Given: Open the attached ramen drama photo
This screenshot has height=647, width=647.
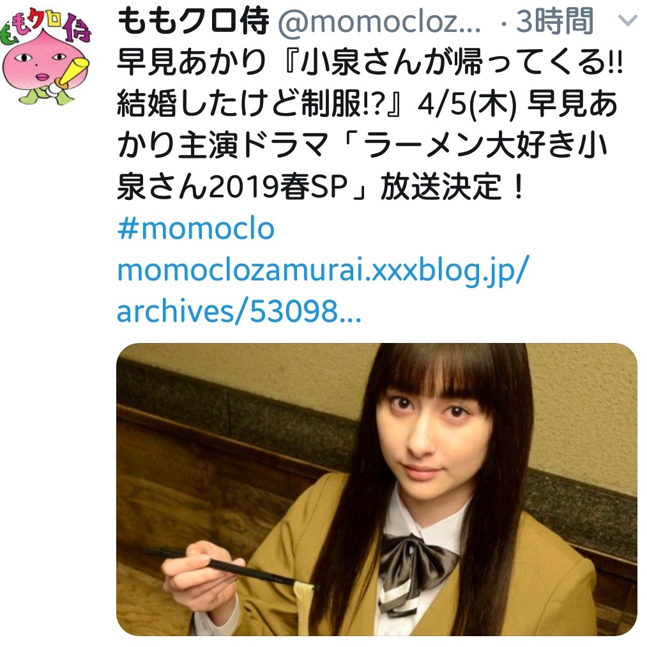Looking at the screenshot, I should [x=377, y=489].
